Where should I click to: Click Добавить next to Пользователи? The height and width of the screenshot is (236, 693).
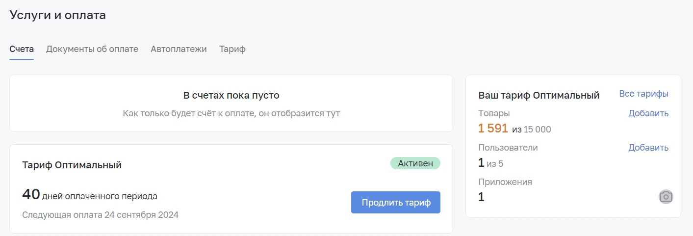tap(648, 148)
